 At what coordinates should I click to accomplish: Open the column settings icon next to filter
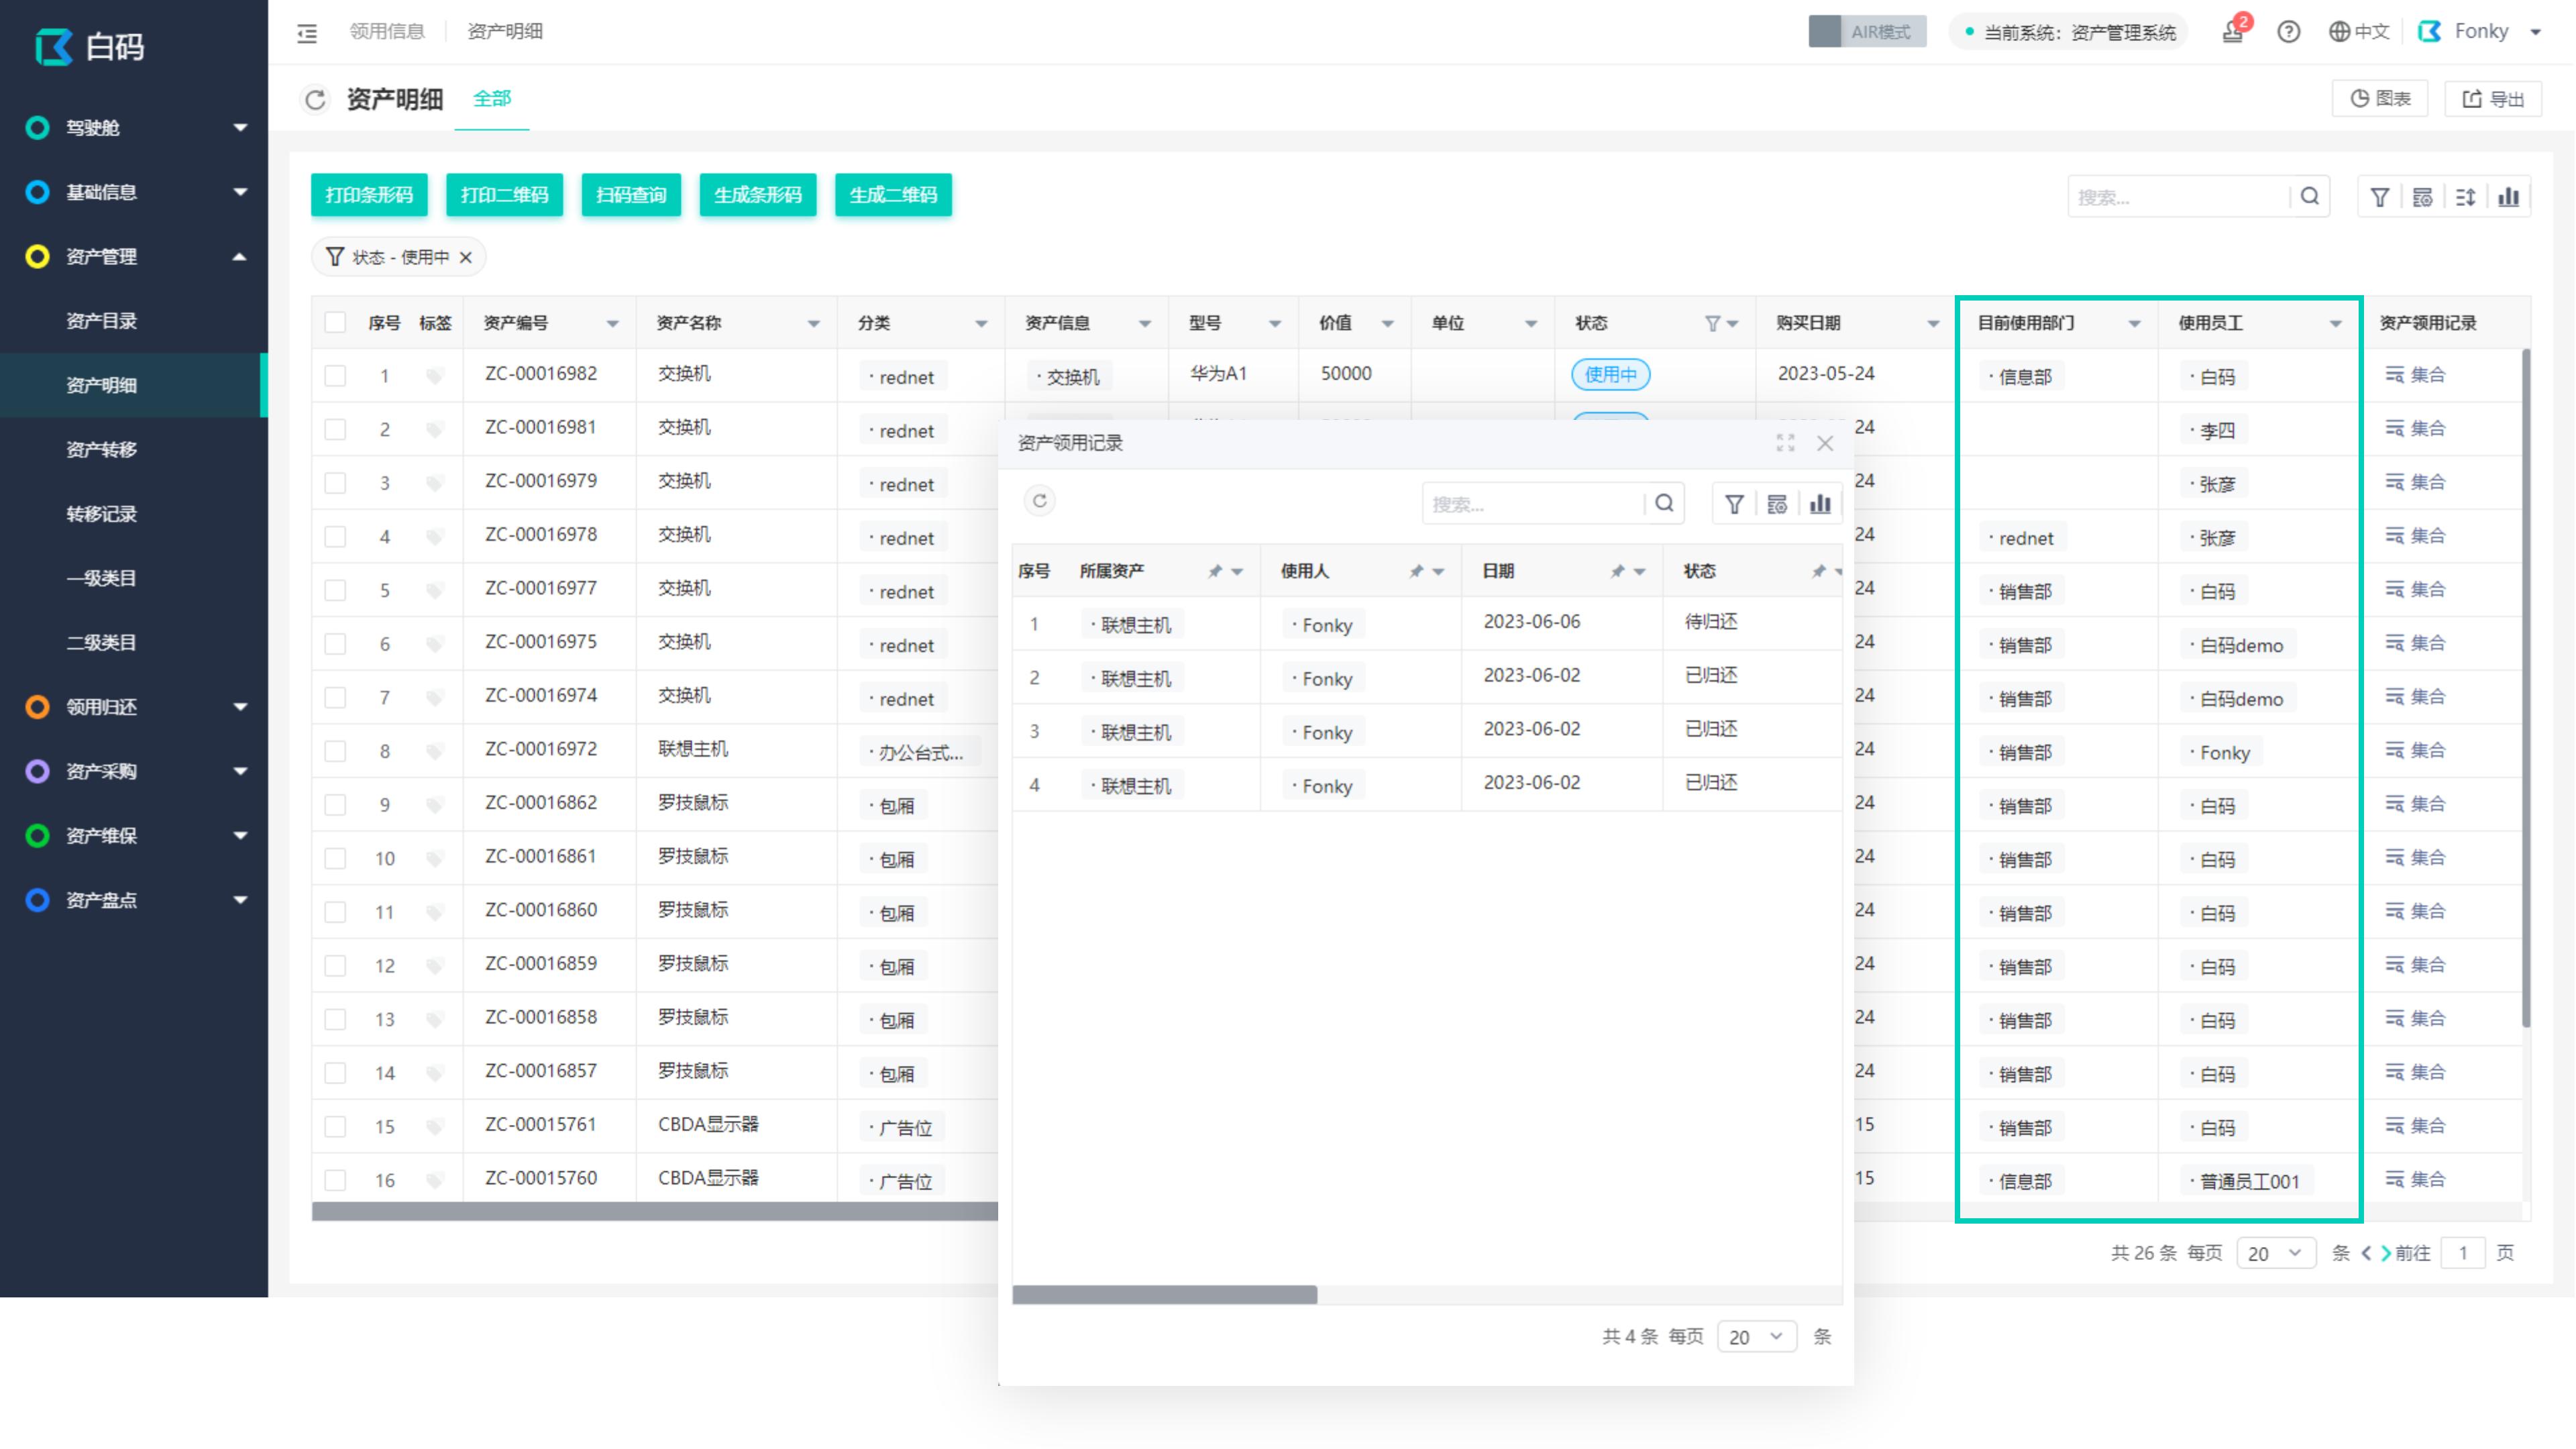click(x=2423, y=196)
